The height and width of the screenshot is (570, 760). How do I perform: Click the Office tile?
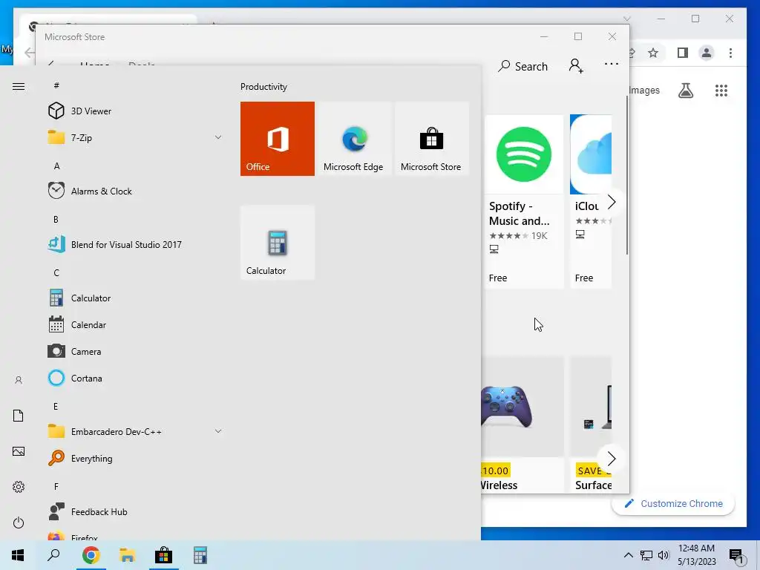click(278, 139)
